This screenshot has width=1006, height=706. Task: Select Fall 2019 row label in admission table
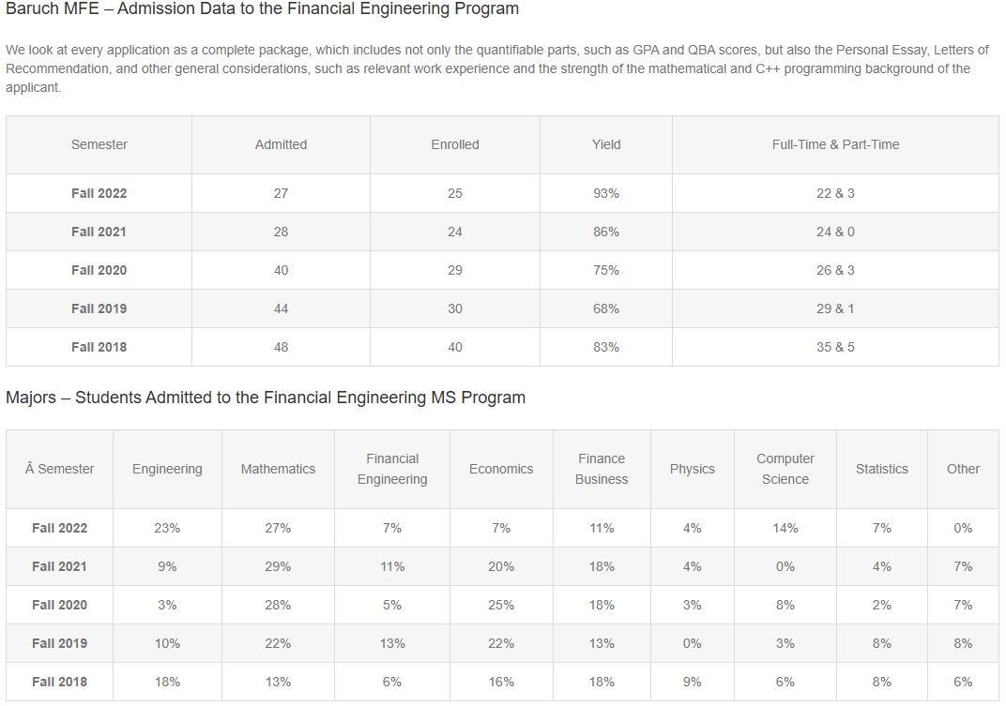99,308
